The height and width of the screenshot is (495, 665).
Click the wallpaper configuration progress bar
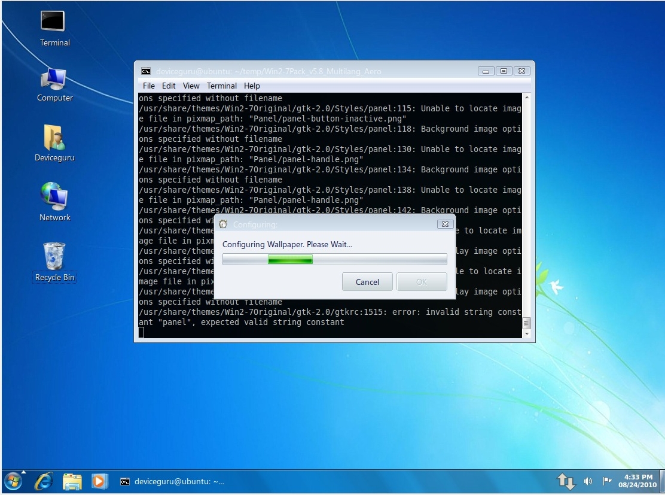pos(335,259)
